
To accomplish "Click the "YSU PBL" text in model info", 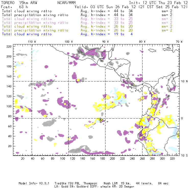I will pyautogui.click(x=74, y=183).
